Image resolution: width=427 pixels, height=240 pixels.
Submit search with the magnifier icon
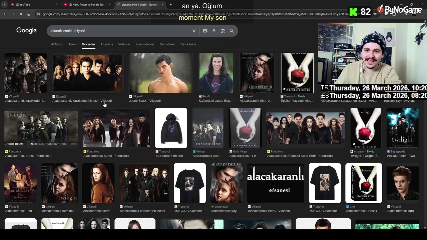pos(232,31)
